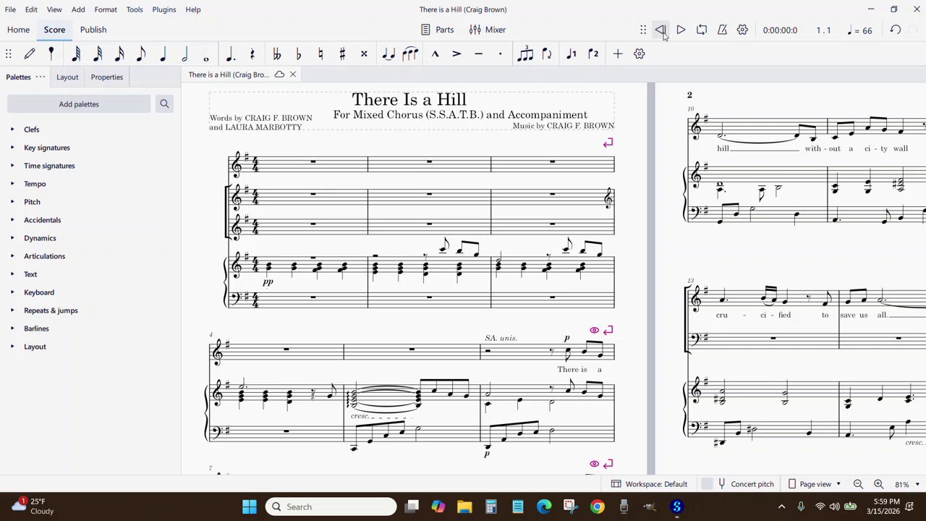Click the Add palettes button
926x521 pixels.
79,104
